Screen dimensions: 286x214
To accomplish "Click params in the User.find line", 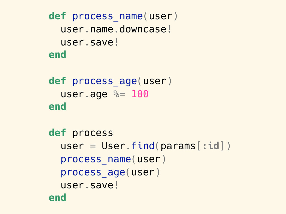I will pyautogui.click(x=178, y=146).
